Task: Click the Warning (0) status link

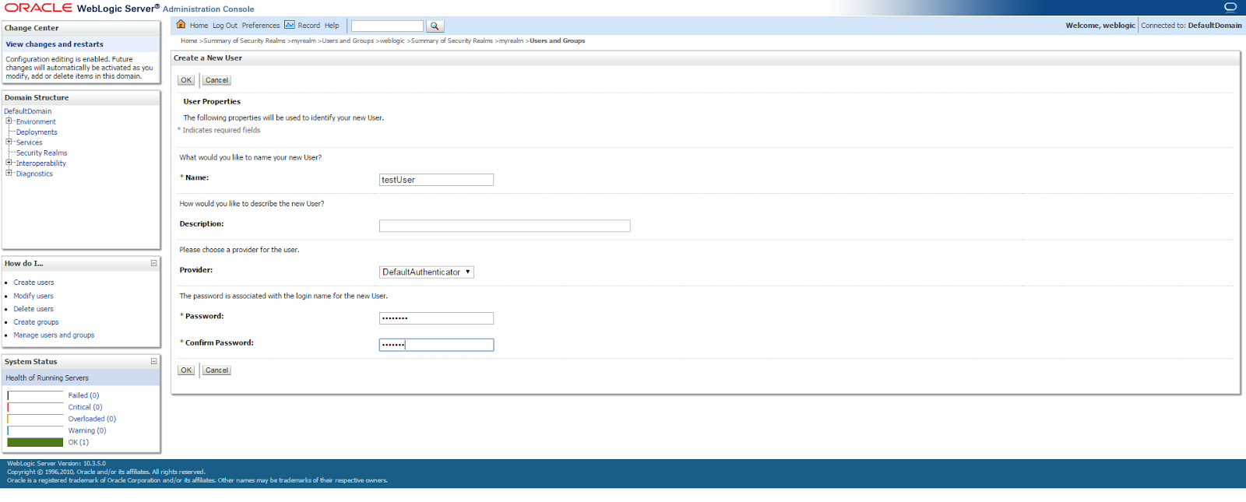Action: tap(87, 430)
